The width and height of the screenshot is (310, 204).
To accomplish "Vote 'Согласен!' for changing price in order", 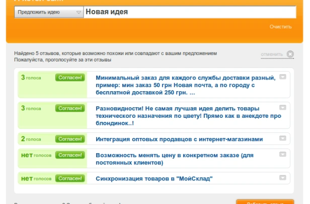I will 70,155.
